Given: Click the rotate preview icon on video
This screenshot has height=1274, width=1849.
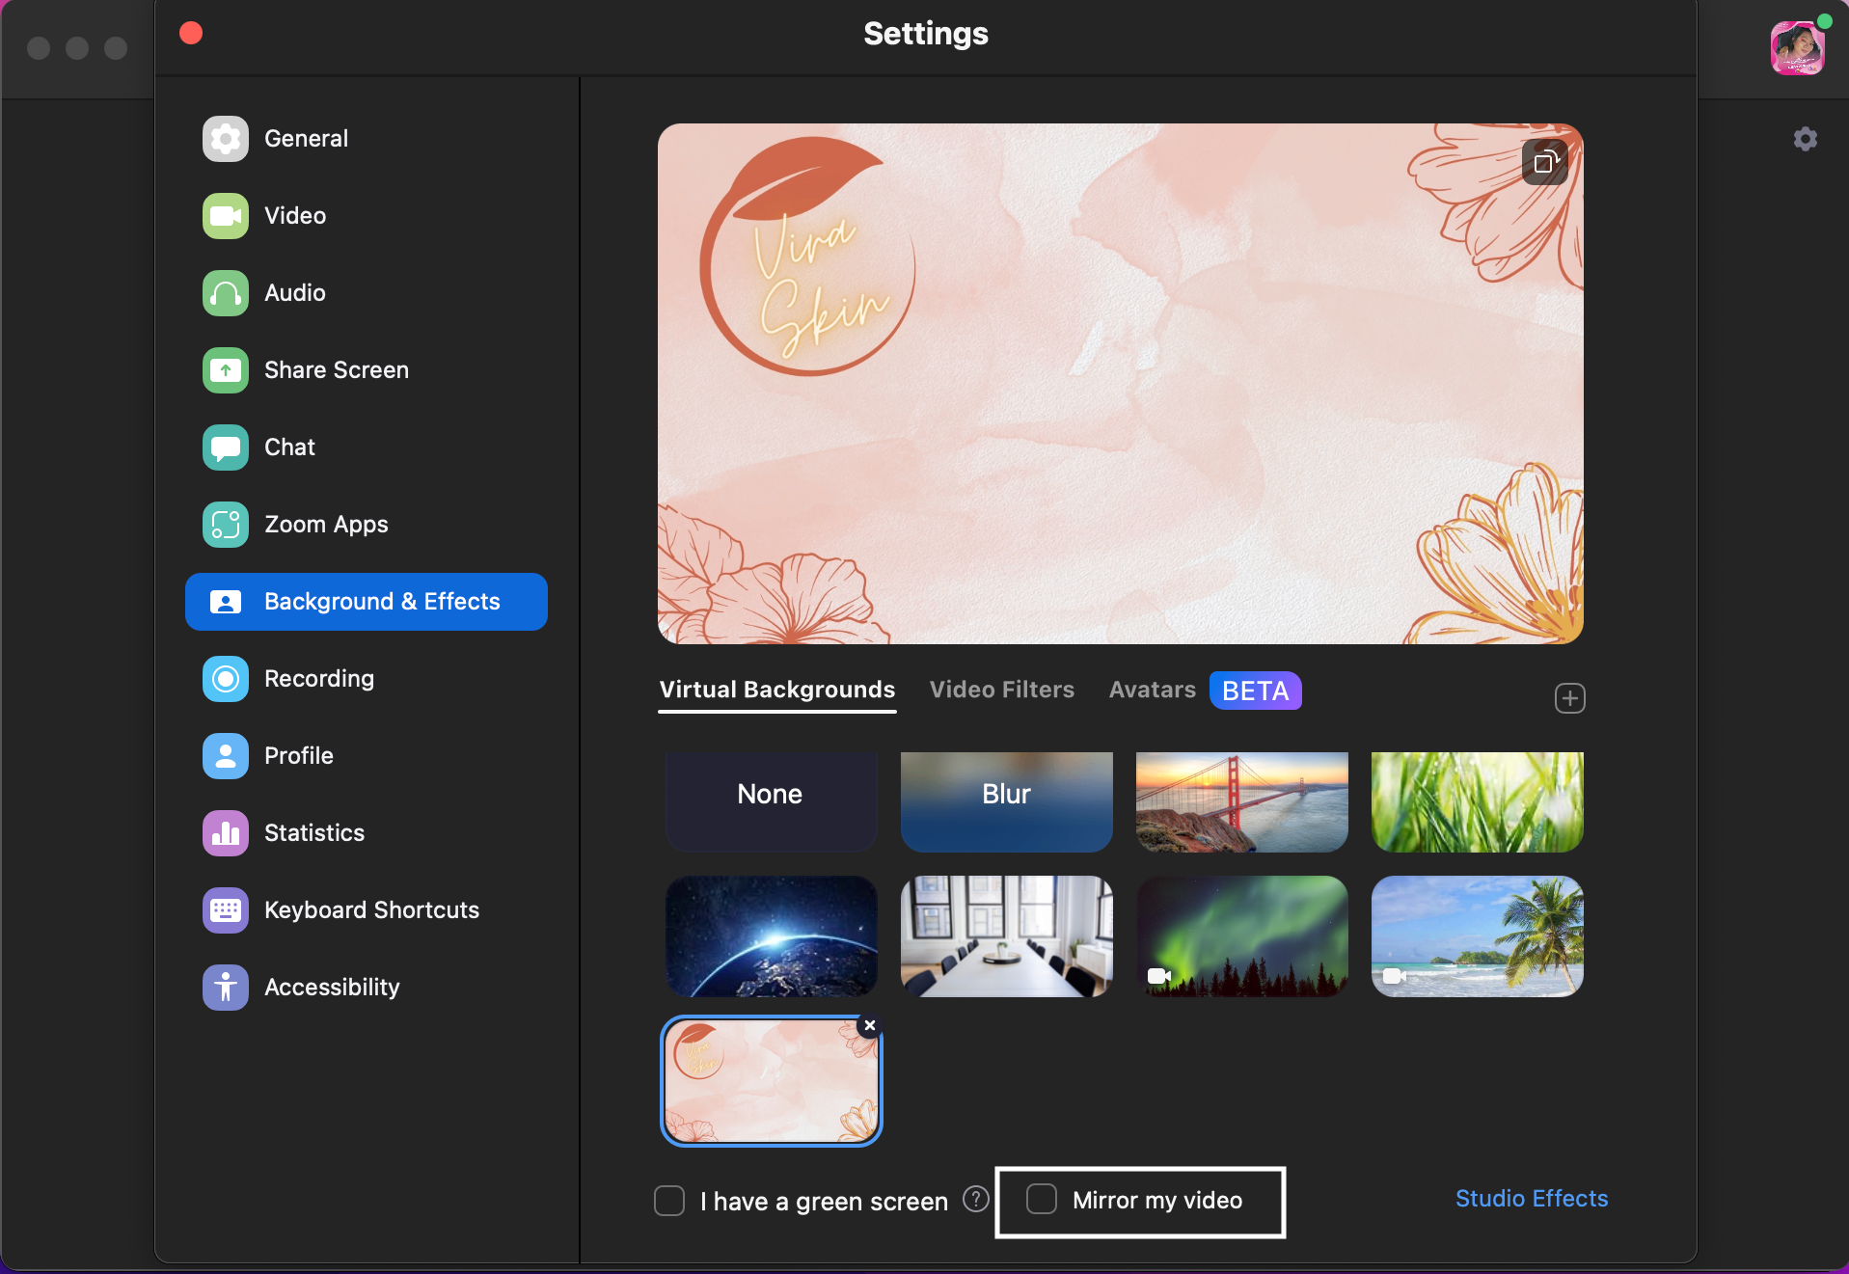Looking at the screenshot, I should point(1544,162).
